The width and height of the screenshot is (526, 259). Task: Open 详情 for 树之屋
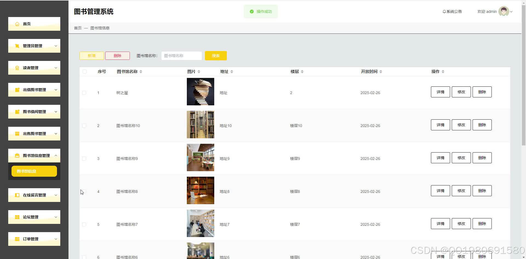pyautogui.click(x=441, y=92)
